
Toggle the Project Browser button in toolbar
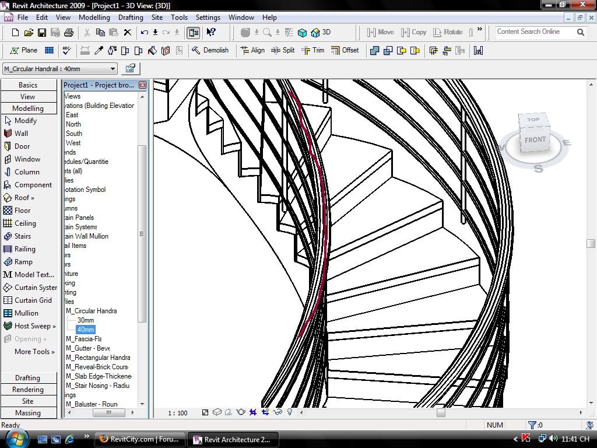click(194, 33)
